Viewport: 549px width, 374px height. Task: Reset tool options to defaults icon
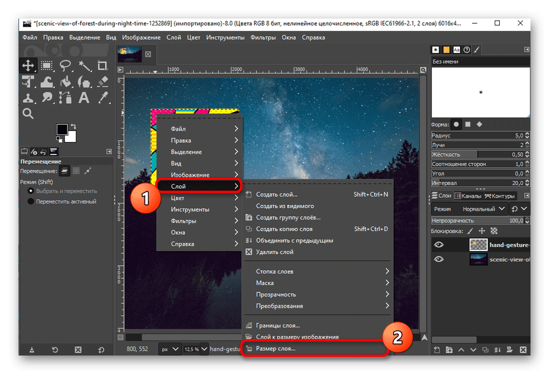click(101, 350)
